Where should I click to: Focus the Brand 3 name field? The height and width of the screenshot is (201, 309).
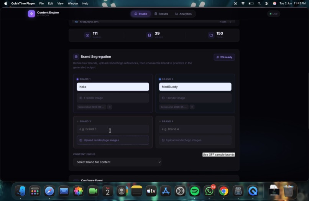(x=113, y=129)
